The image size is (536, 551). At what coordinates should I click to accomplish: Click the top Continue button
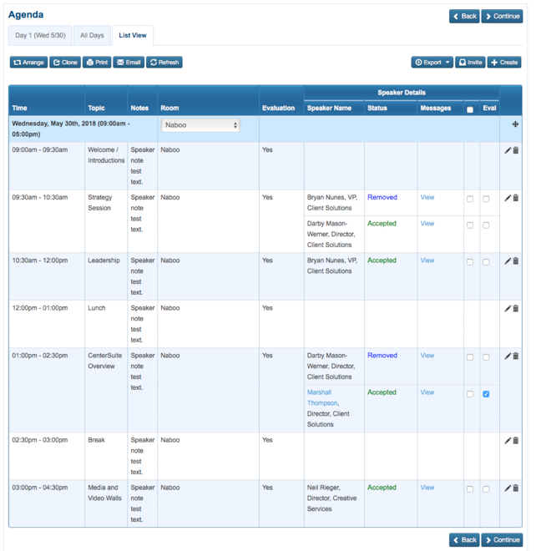[x=503, y=16]
